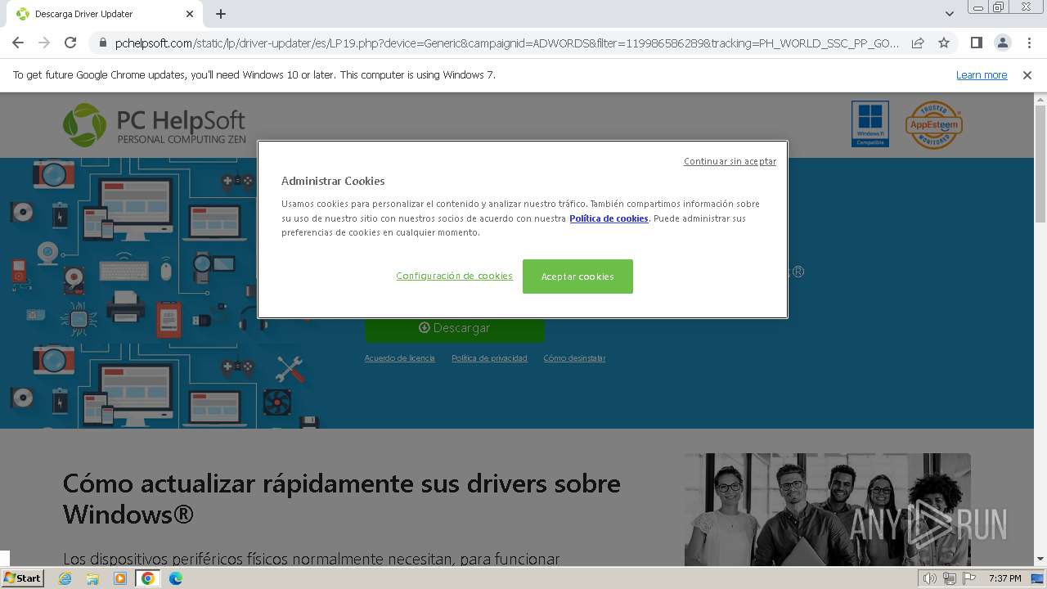Go forward with the browser arrow
This screenshot has width=1047, height=589.
click(44, 43)
